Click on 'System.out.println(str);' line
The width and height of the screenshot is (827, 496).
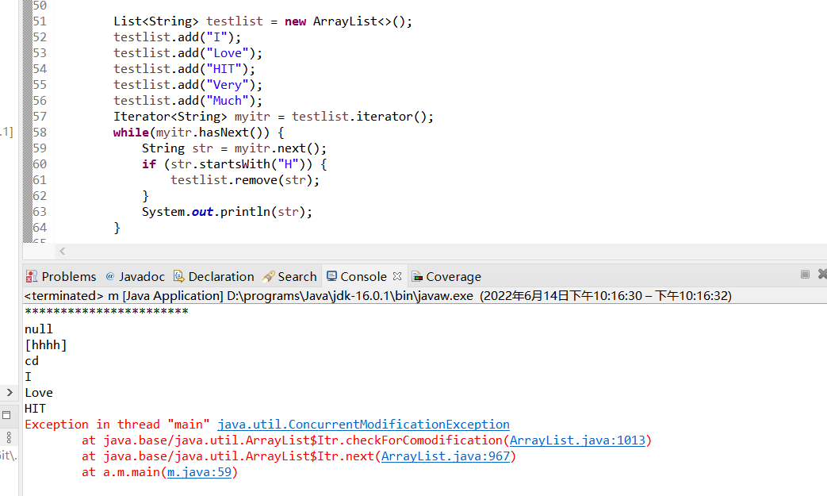(x=227, y=212)
